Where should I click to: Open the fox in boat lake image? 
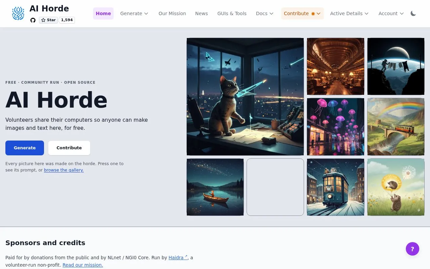(215, 187)
